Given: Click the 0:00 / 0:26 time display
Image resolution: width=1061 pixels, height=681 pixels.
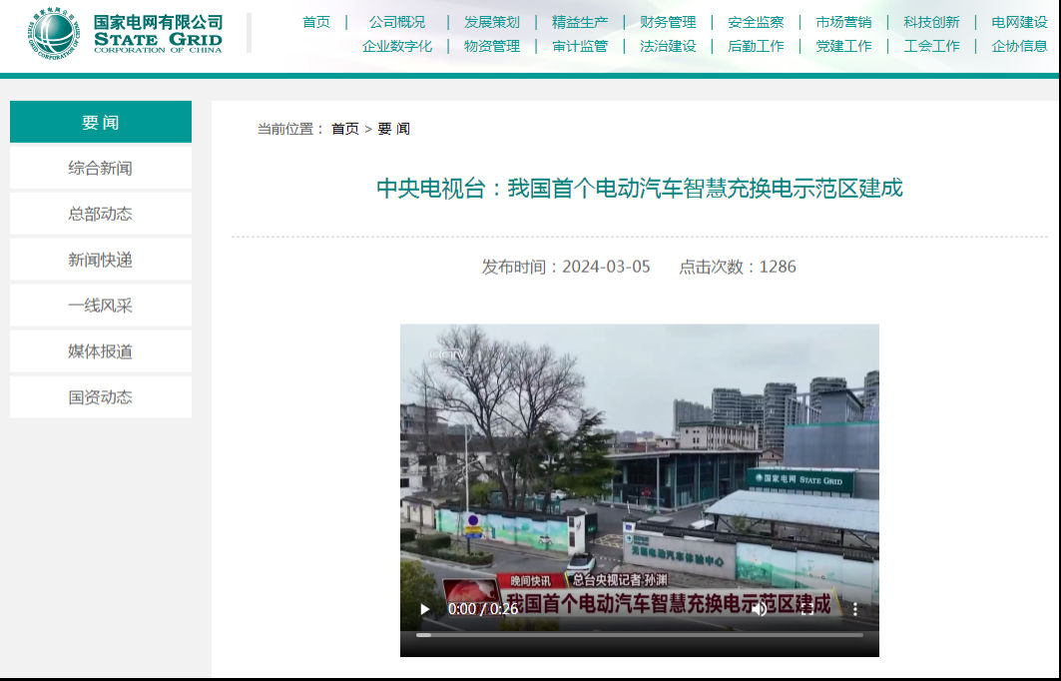Looking at the screenshot, I should pyautogui.click(x=483, y=609).
